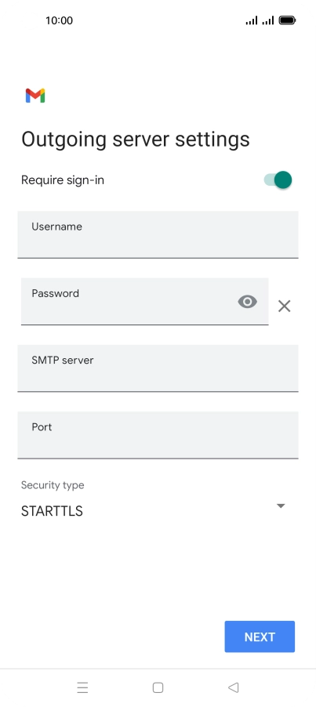Select the STARTTLS security type value
Image resolution: width=316 pixels, height=707 pixels.
(52, 511)
